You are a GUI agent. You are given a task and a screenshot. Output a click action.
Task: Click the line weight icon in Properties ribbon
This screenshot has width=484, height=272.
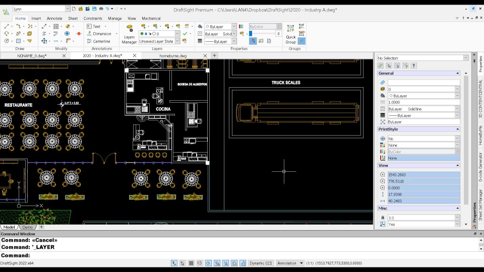point(200,41)
